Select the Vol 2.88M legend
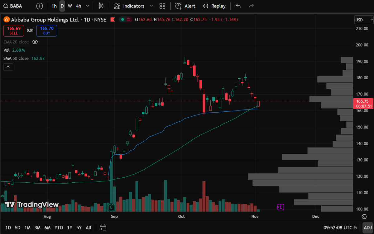The width and height of the screenshot is (374, 234). pos(14,50)
